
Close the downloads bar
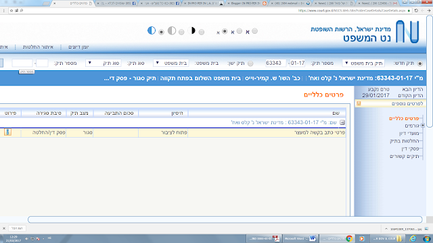coord(4,228)
